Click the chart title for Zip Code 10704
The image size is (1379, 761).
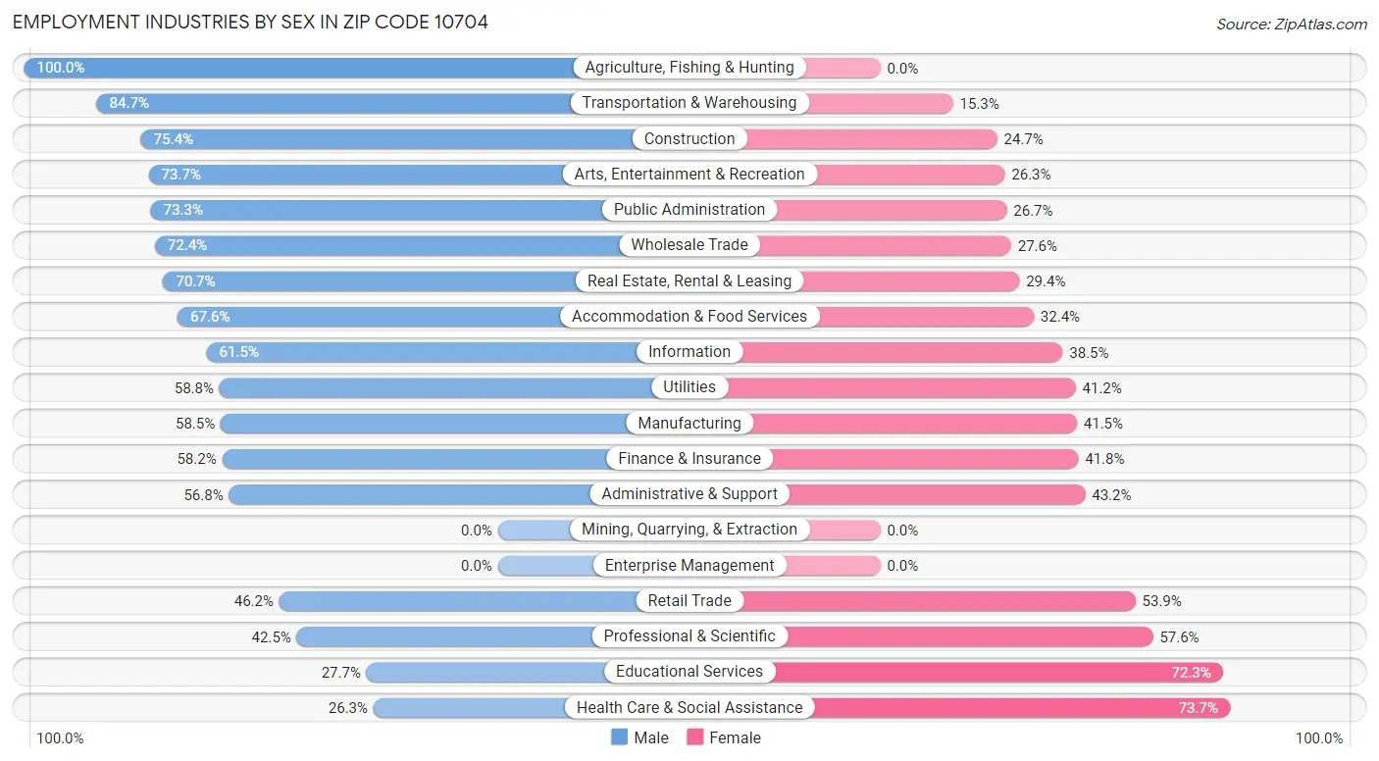(x=250, y=22)
